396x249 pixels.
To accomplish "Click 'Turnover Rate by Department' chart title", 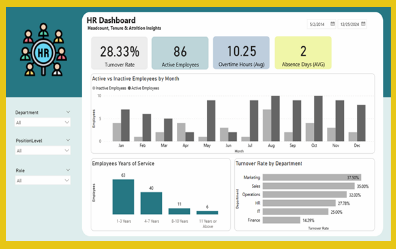I will pyautogui.click(x=269, y=164).
